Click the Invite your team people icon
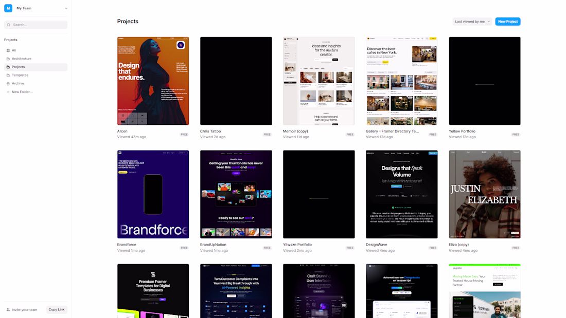Viewport: 566px width, 318px height. (x=8, y=310)
